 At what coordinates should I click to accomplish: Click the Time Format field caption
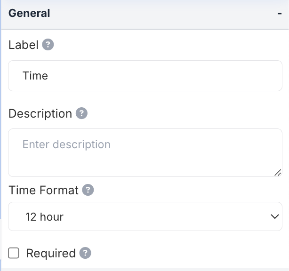pos(43,190)
